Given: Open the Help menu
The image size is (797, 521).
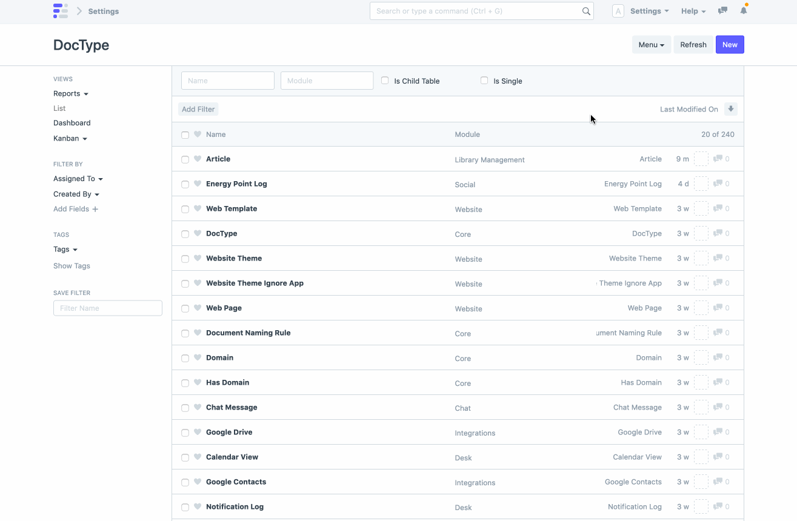Looking at the screenshot, I should point(693,11).
